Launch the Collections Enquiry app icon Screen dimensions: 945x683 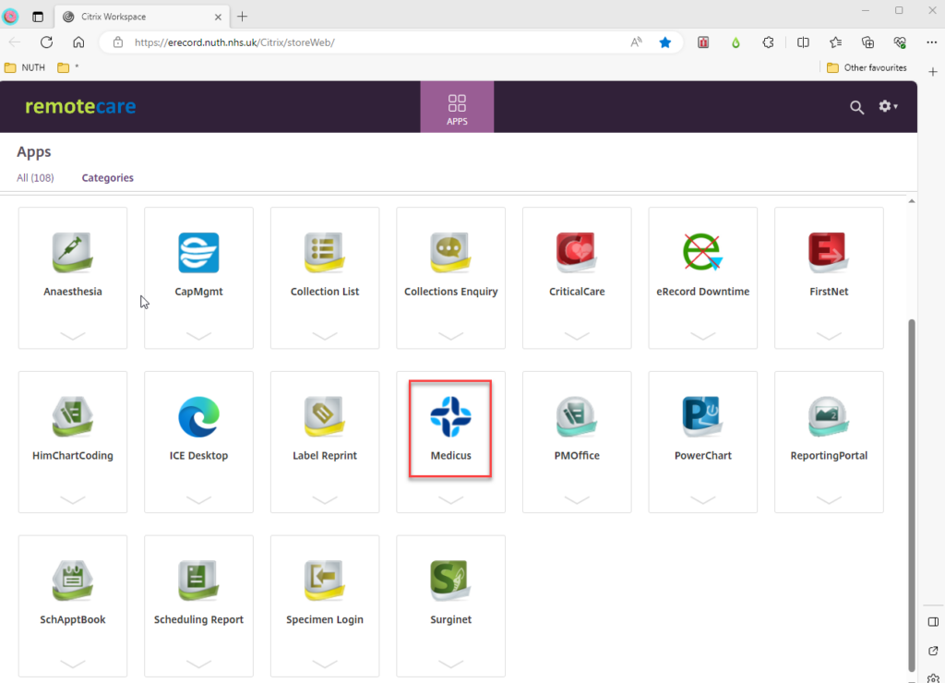click(450, 253)
